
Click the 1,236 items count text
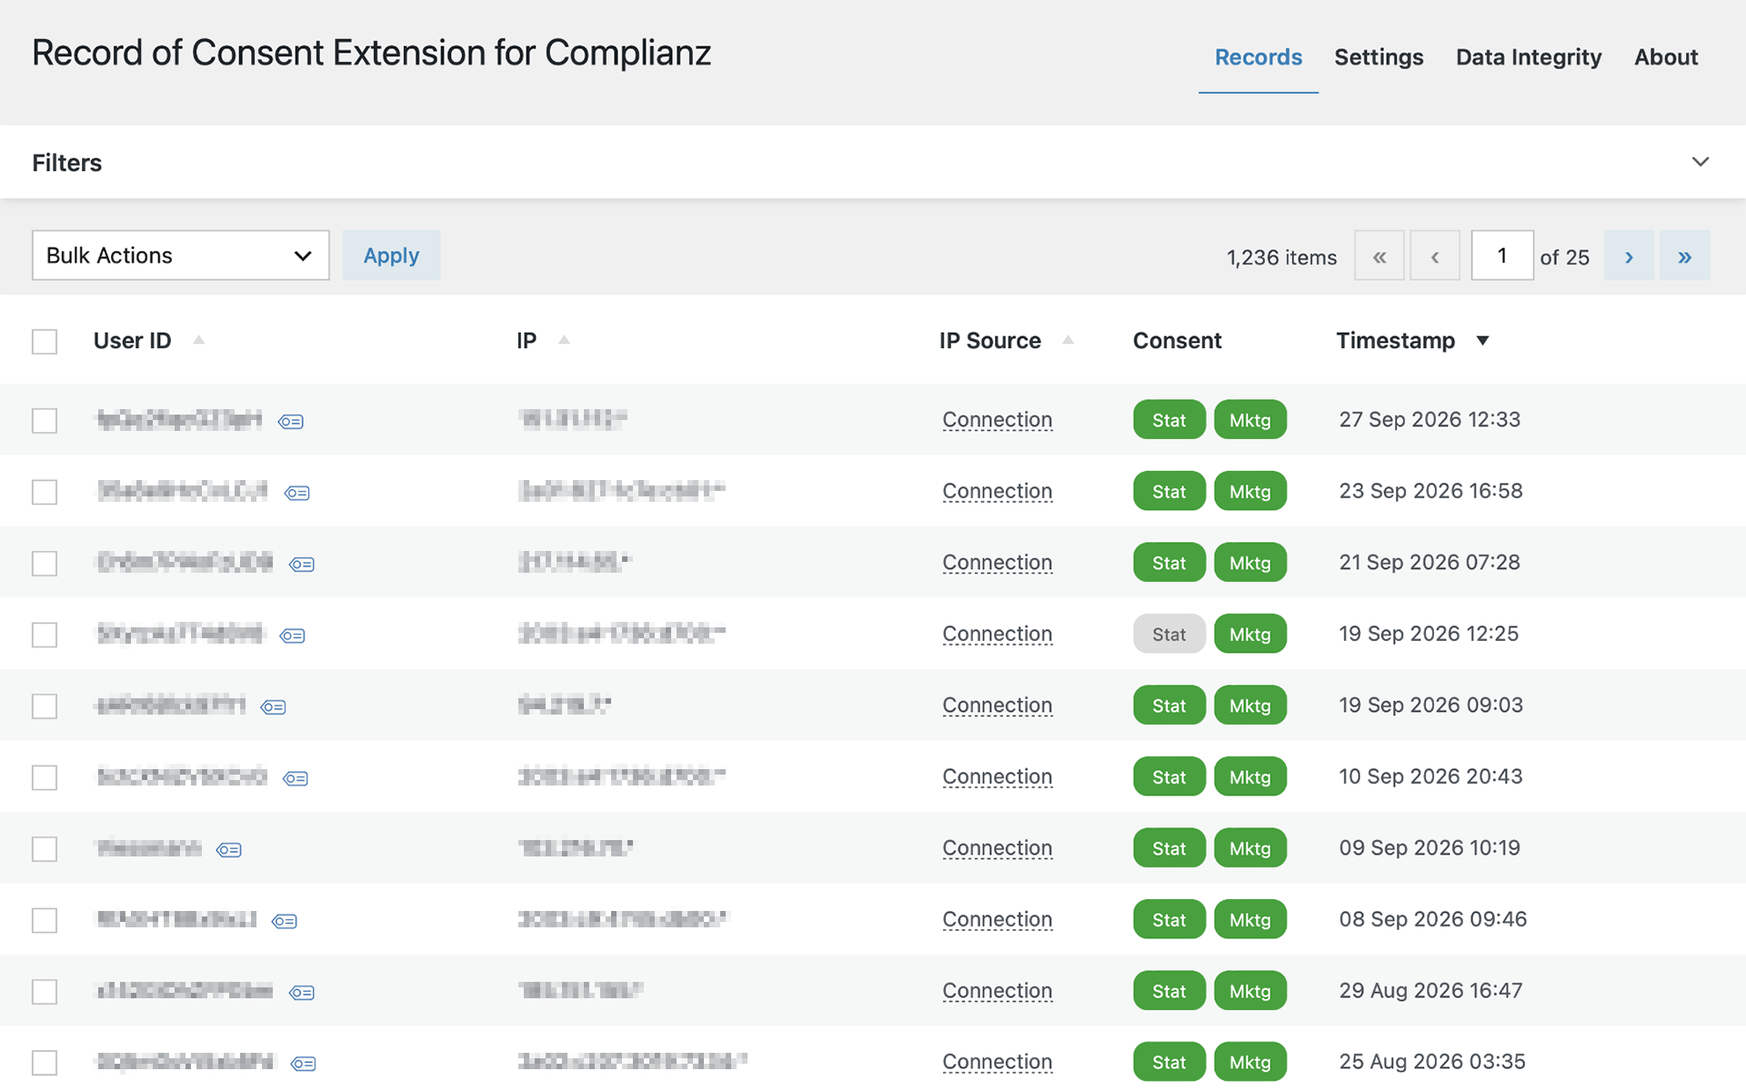(x=1281, y=257)
